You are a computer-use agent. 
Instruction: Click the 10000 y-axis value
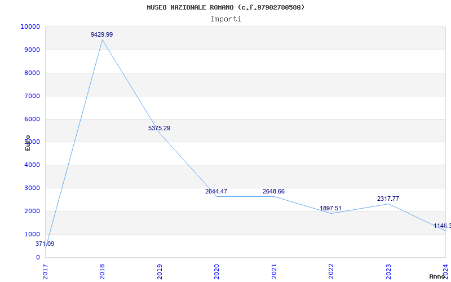[30, 27]
